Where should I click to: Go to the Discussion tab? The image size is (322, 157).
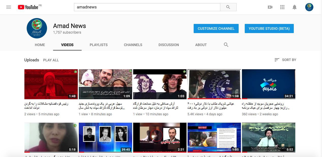click(168, 45)
